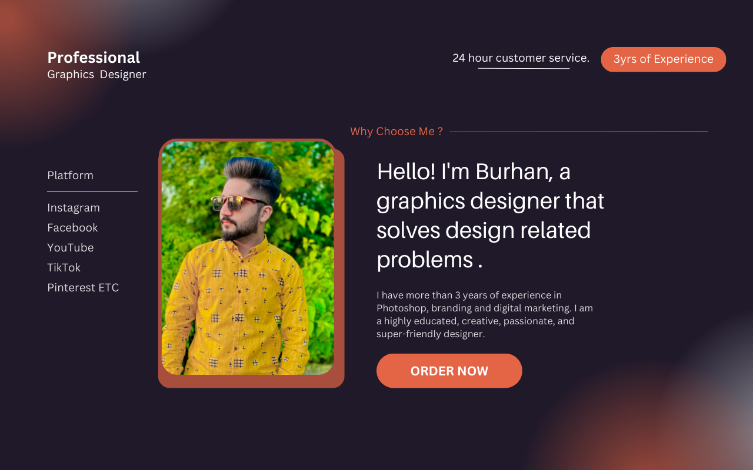The width and height of the screenshot is (753, 470).
Task: Click the underline beneath 24 hour customer service
Action: pos(524,69)
